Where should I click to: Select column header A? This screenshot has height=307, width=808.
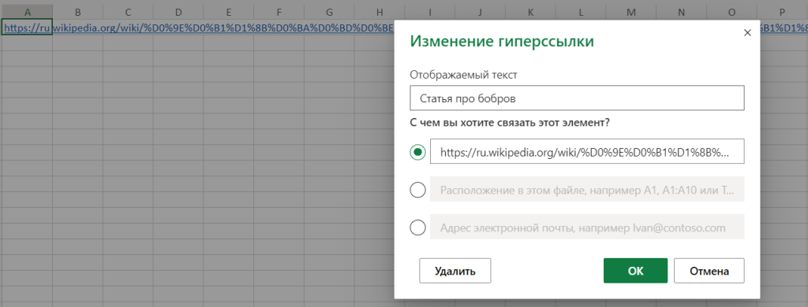27,12
